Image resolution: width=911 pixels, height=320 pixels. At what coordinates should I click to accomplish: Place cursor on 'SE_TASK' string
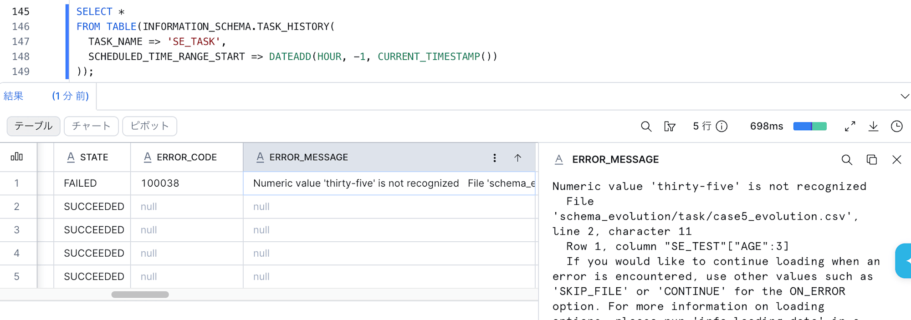click(x=194, y=41)
